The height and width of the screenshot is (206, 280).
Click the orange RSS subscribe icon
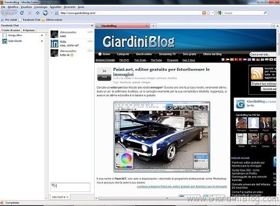coord(257,73)
